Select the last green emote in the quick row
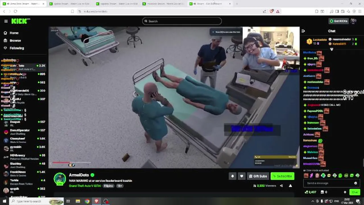This screenshot has height=205, width=364. pos(358,176)
